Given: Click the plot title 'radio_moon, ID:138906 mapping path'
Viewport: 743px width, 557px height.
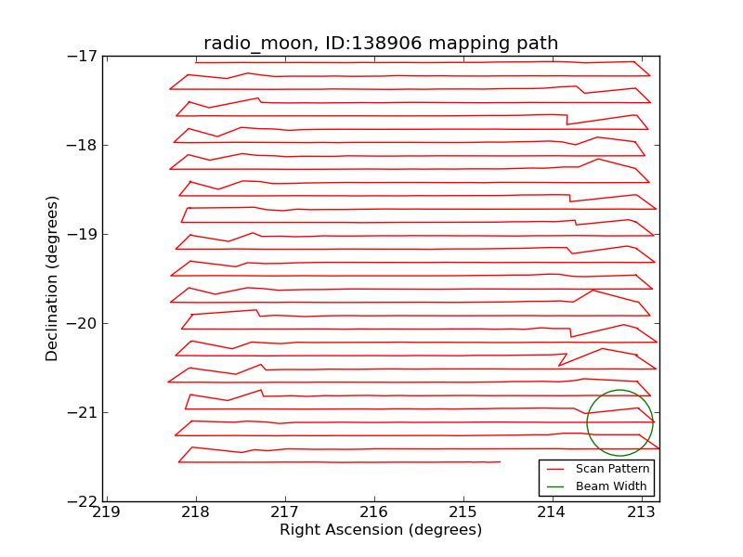Looking at the screenshot, I should (381, 44).
